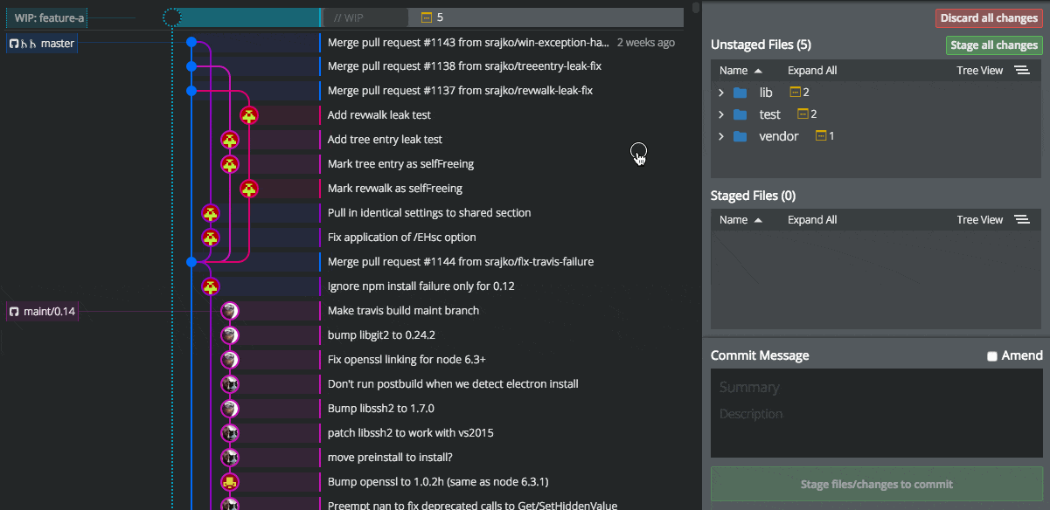Image resolution: width=1050 pixels, height=510 pixels.
Task: Expand the lib folder chevron
Action: tap(721, 93)
